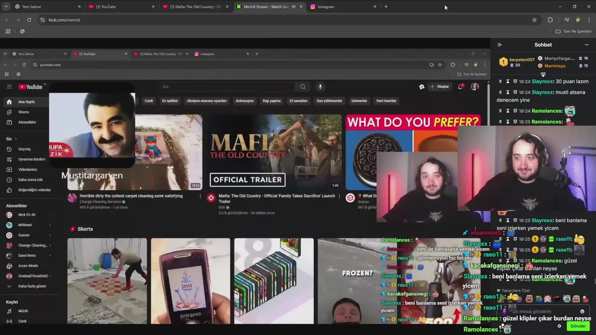The image size is (596, 335).
Task: Bookmark this page with the star
Action: pos(535,20)
